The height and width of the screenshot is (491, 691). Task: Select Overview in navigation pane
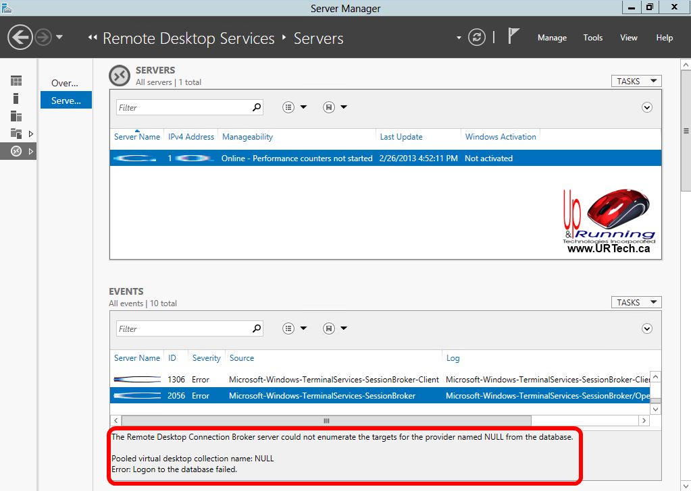point(66,83)
